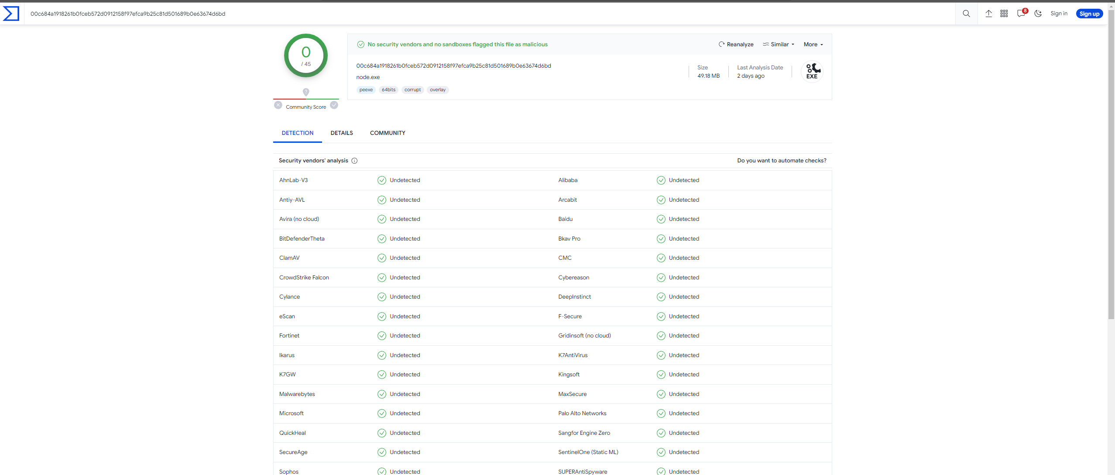Open the VirusTotal apps grid icon
This screenshot has width=1115, height=475.
coord(1004,14)
